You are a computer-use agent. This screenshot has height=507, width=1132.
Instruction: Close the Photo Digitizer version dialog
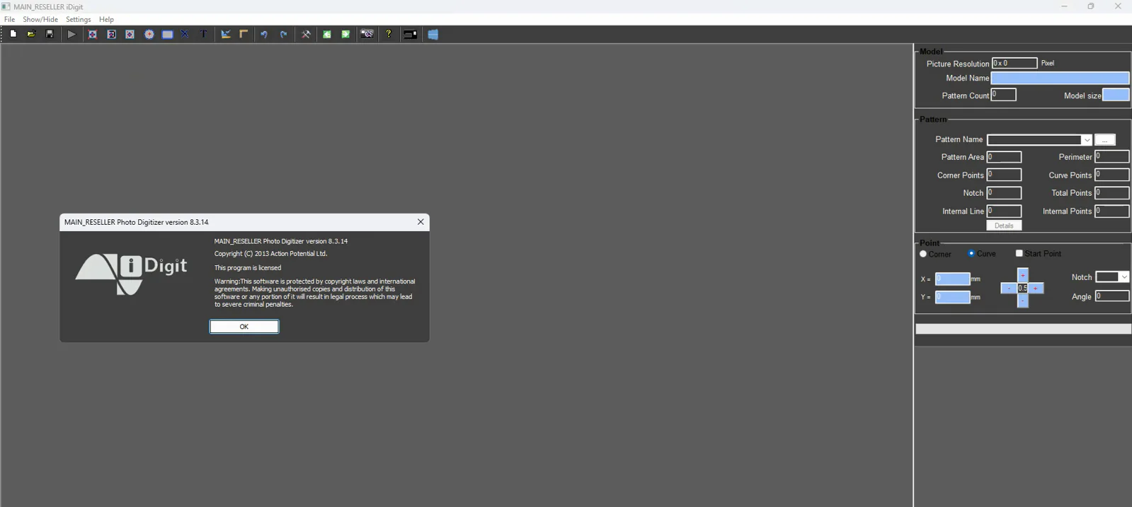(x=421, y=222)
